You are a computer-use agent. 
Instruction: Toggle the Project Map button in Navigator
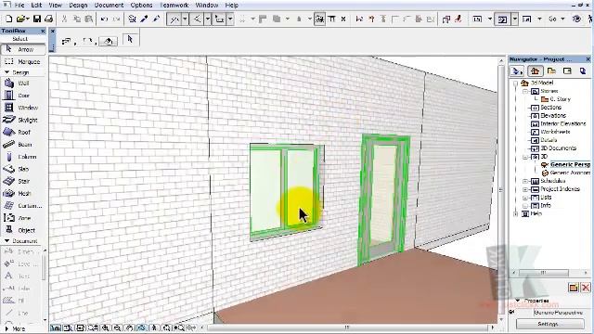pyautogui.click(x=535, y=71)
